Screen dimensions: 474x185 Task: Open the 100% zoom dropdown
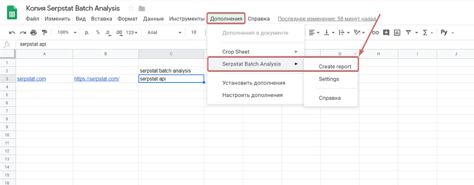pyautogui.click(x=67, y=32)
